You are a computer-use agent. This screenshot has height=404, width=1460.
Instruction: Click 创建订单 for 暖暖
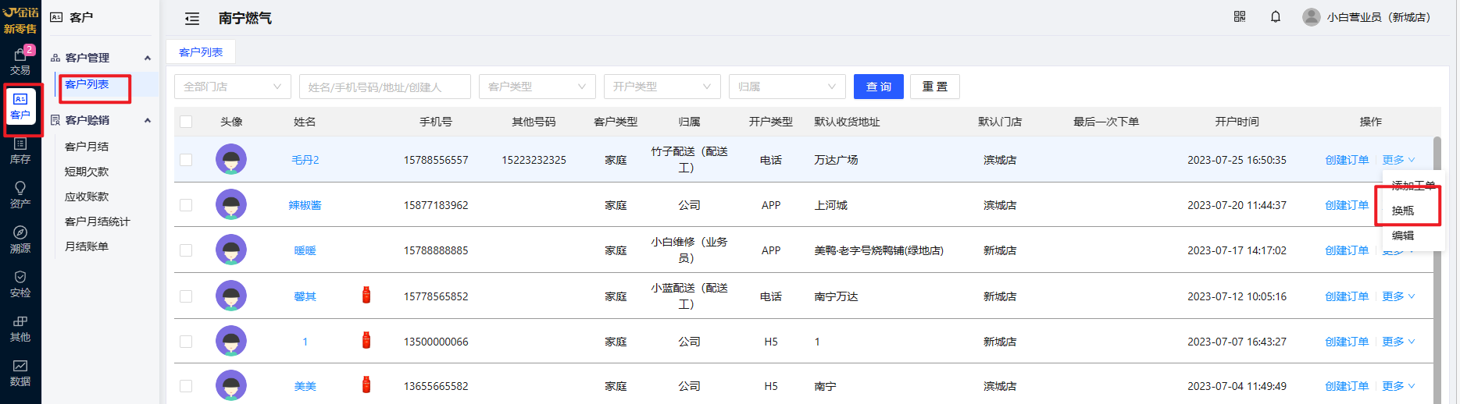click(x=1347, y=250)
